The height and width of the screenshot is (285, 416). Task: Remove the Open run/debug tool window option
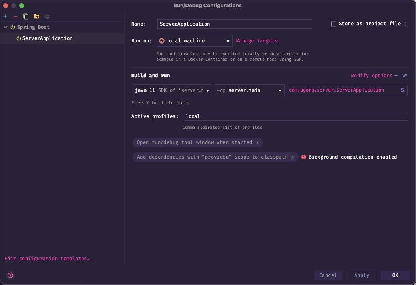[257, 143]
